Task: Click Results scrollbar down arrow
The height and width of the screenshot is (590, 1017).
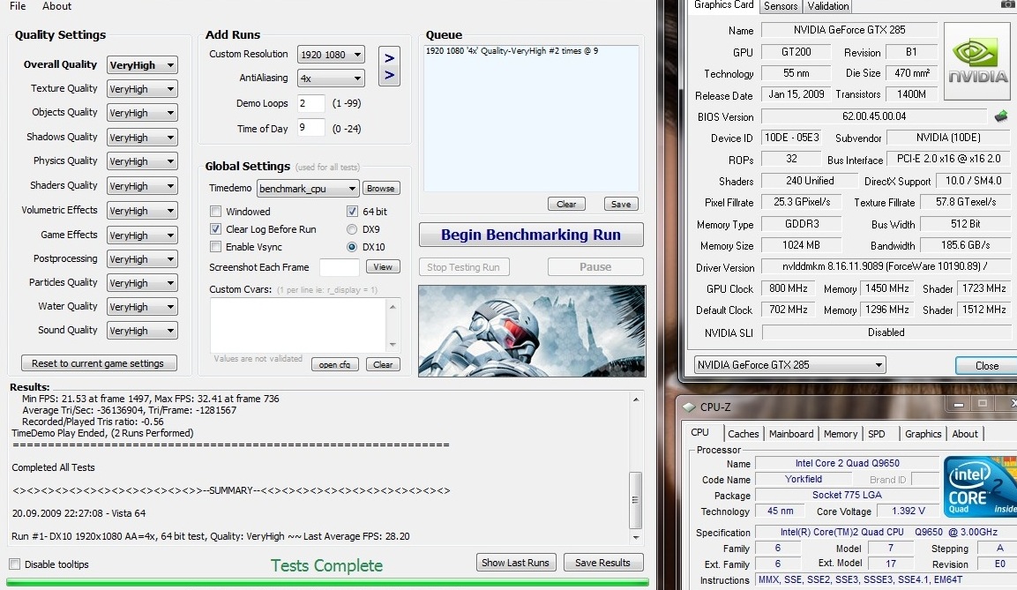Action: 636,537
